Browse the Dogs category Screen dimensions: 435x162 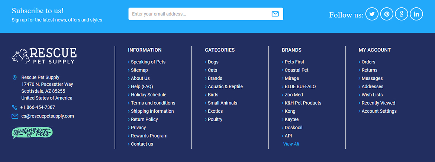click(x=213, y=62)
